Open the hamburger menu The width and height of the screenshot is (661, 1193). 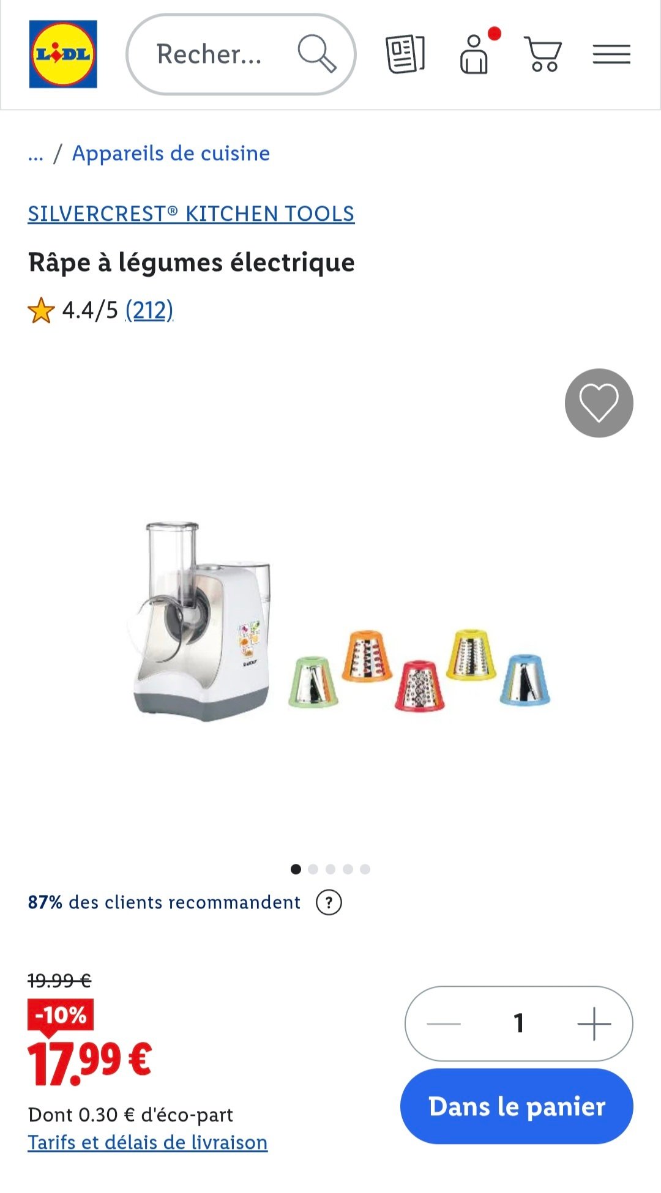(x=611, y=54)
